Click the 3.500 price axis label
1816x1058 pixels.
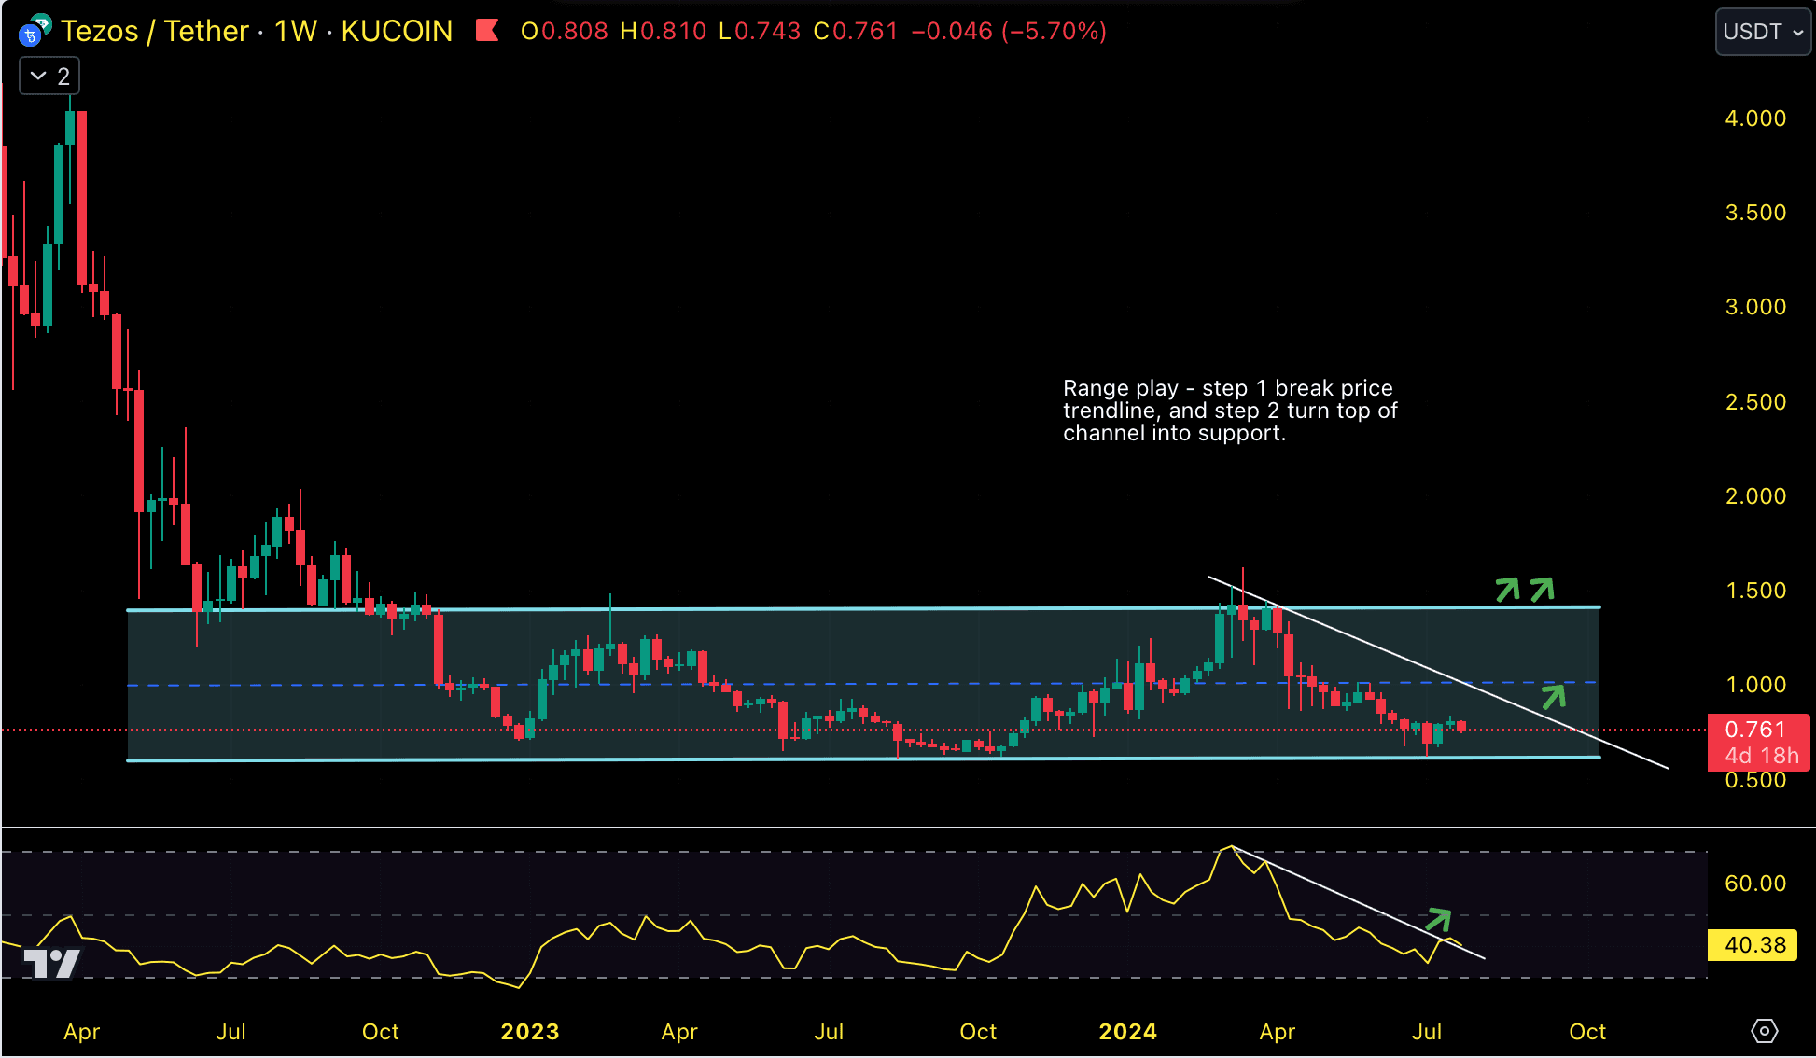click(x=1755, y=213)
